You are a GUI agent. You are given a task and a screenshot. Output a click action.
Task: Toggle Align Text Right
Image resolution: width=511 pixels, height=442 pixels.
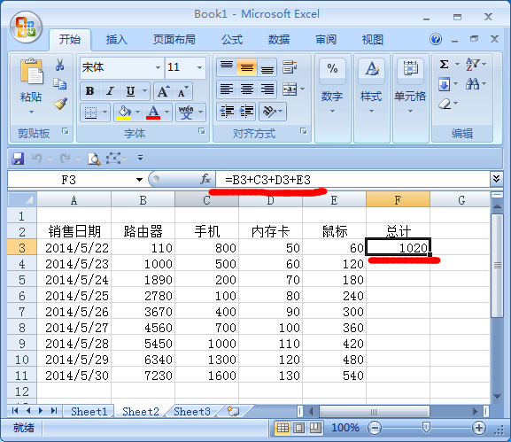(x=267, y=89)
